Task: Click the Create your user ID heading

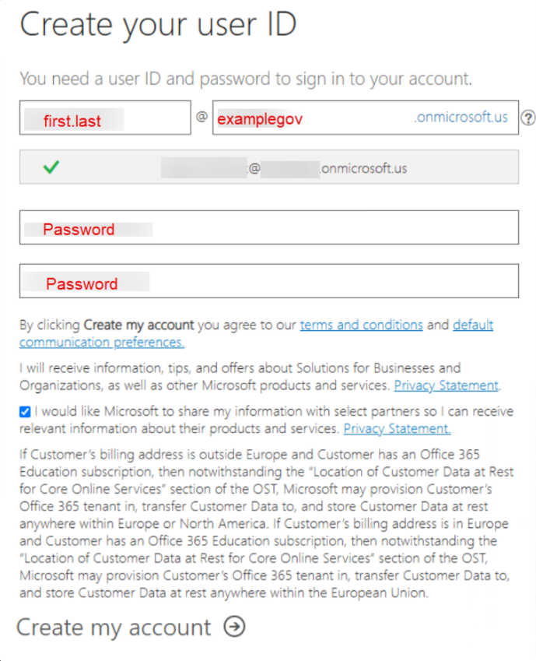Action: 158,24
